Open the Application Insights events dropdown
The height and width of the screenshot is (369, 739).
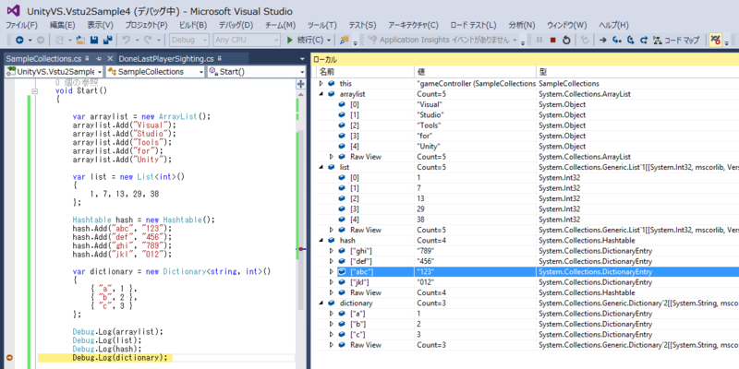515,41
